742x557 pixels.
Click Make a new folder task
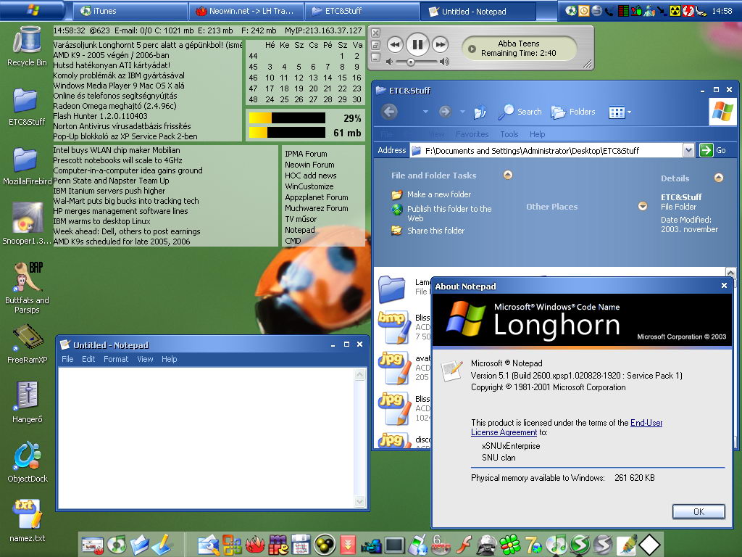438,194
